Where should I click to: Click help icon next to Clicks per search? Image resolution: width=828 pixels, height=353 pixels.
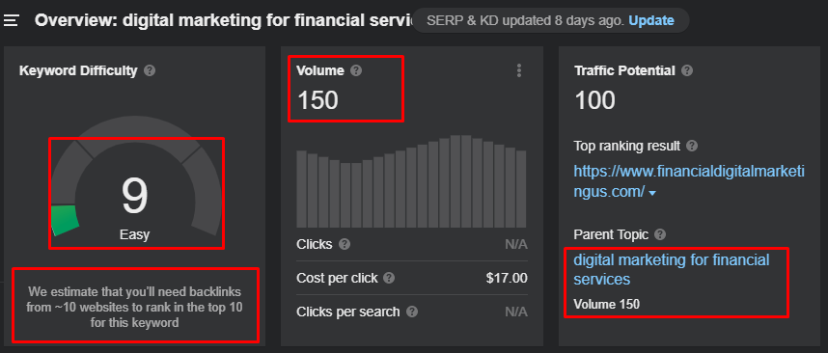(412, 312)
